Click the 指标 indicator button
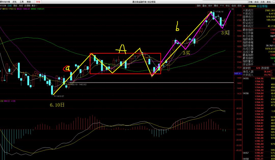 (199, 6)
